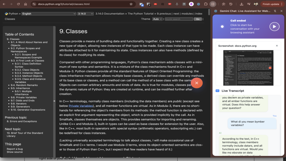286x161 pixels.
Task: Click the Quick search input field
Action: 179,19
